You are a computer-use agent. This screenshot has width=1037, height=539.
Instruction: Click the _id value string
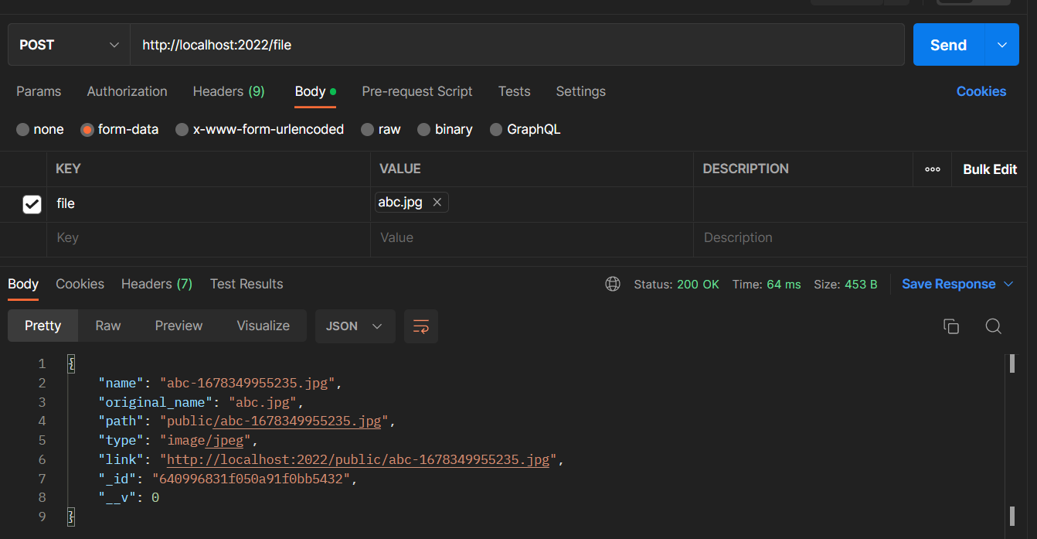point(252,479)
